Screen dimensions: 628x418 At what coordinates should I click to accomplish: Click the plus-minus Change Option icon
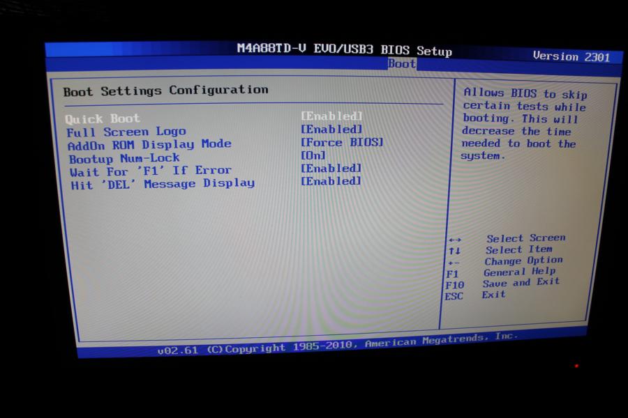[x=454, y=263]
